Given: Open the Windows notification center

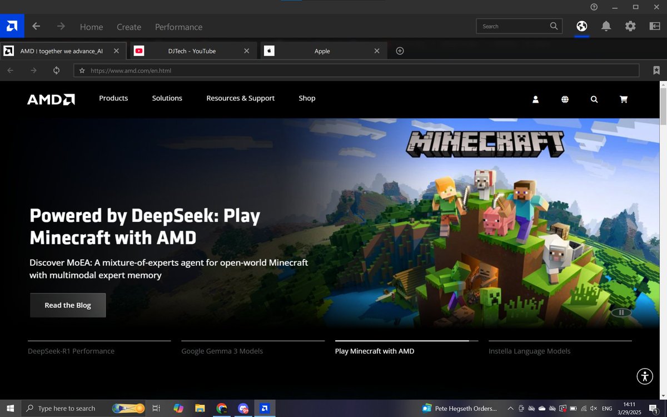Looking at the screenshot, I should pos(654,408).
